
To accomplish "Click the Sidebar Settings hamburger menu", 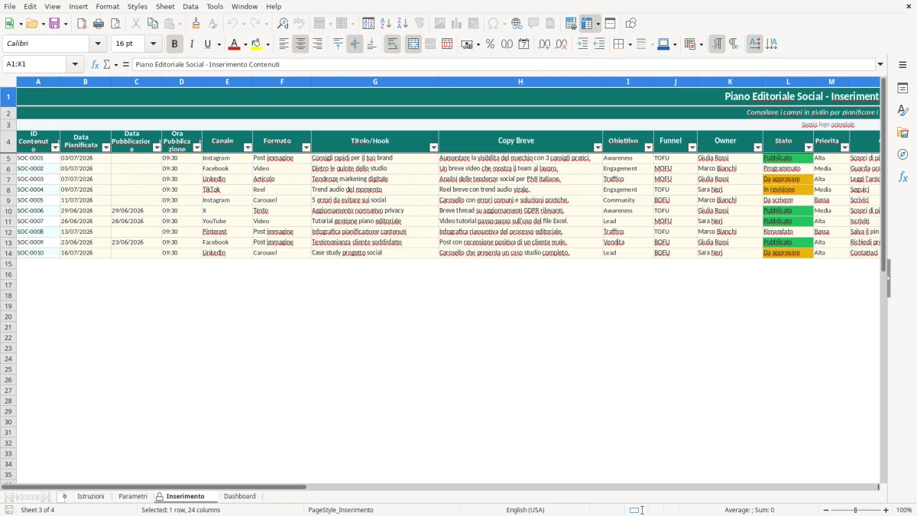I will (x=902, y=64).
